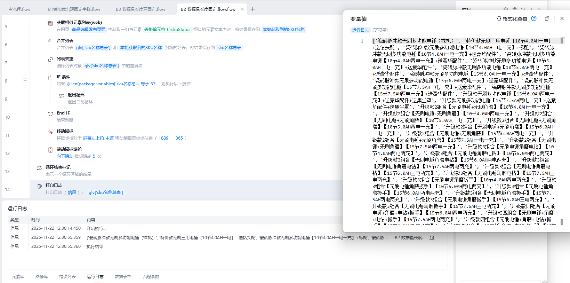Click line number 5 in the flow gutter

[x=6, y=27]
